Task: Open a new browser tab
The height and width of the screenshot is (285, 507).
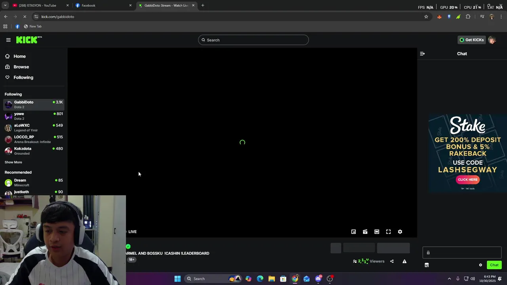Action: coord(203,6)
